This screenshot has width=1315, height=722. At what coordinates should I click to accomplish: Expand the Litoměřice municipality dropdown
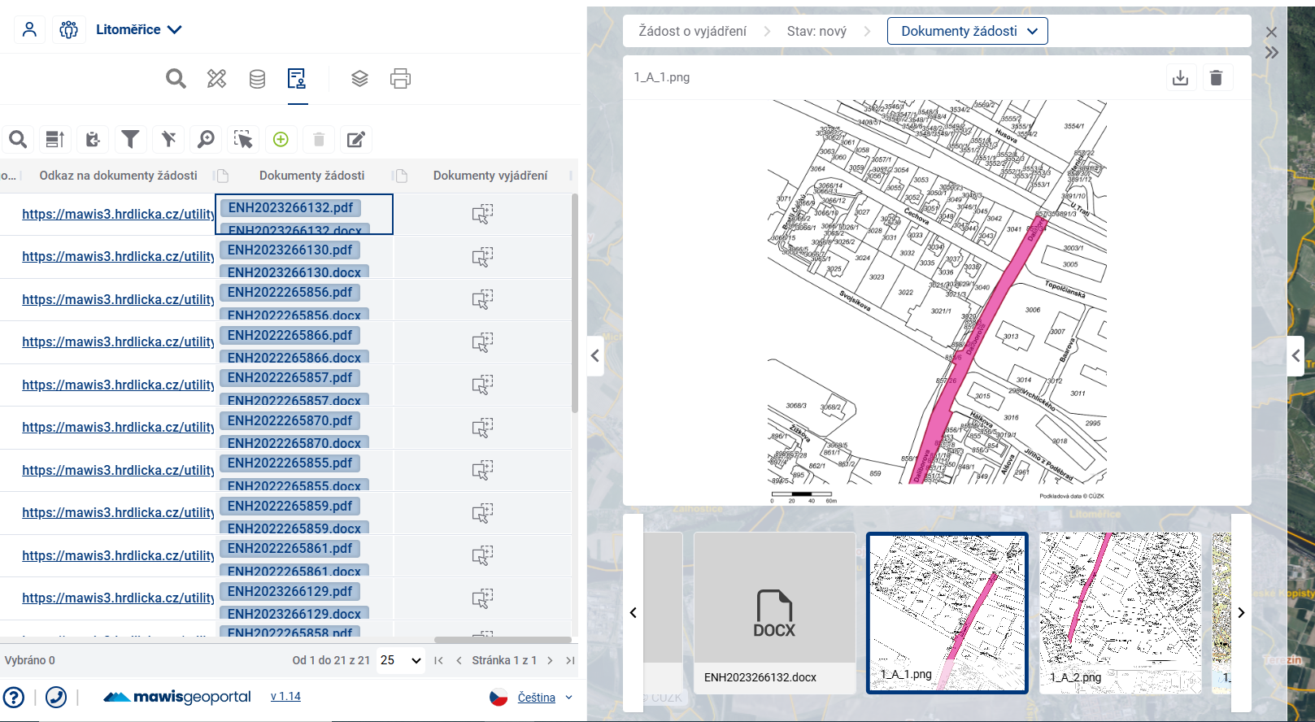click(138, 29)
